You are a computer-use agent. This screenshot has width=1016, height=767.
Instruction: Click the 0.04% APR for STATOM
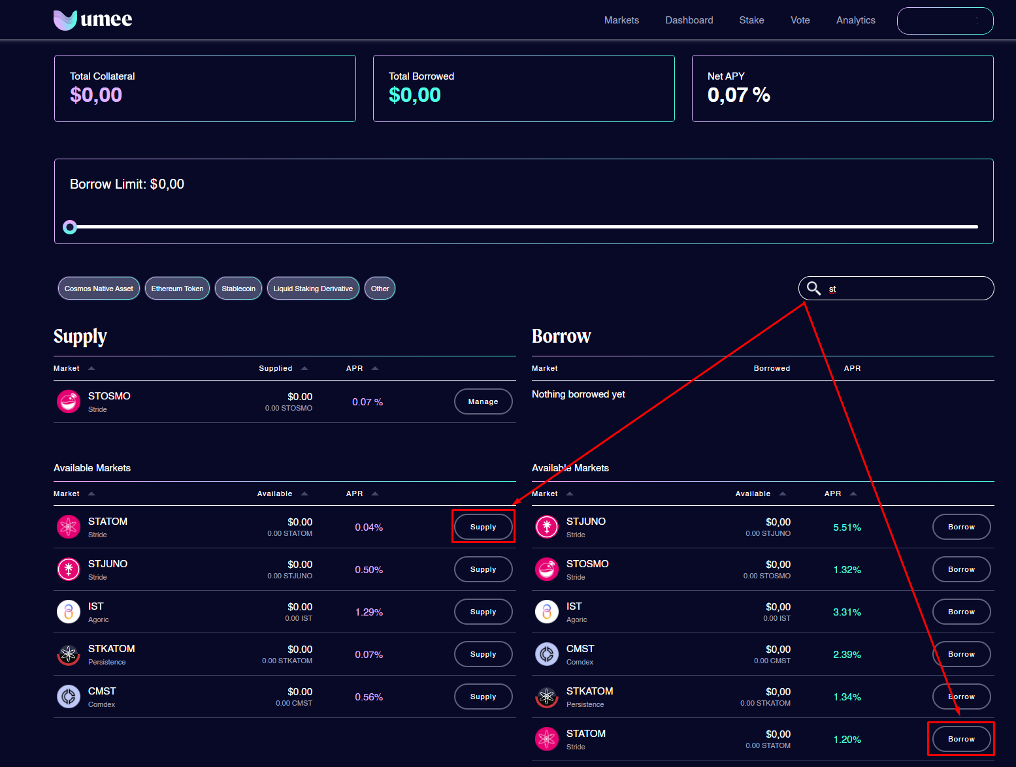pyautogui.click(x=369, y=527)
